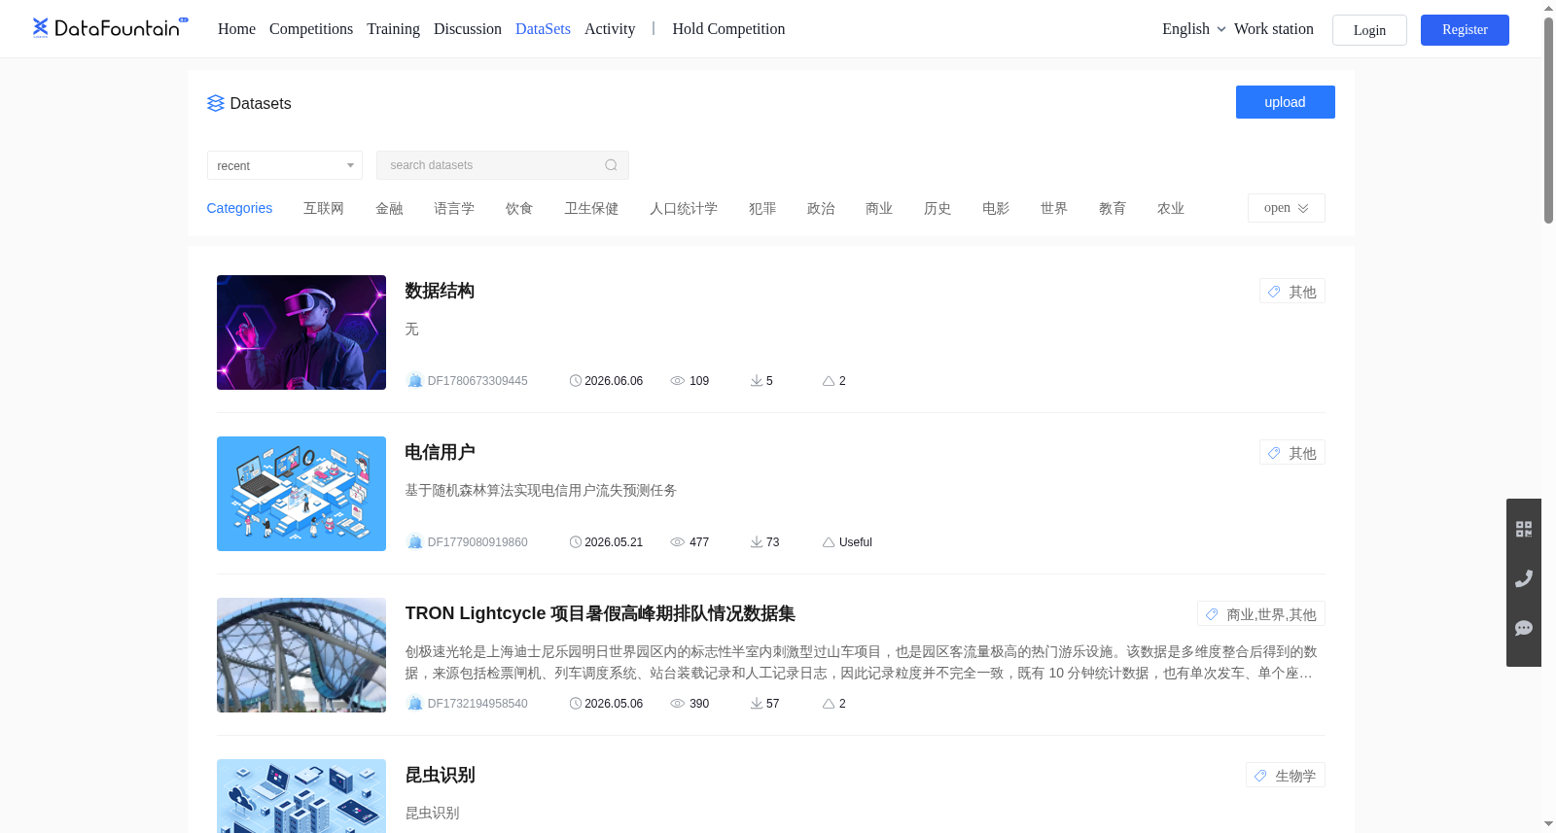Open the QR code side widget
Image resolution: width=1556 pixels, height=833 pixels.
(x=1524, y=529)
